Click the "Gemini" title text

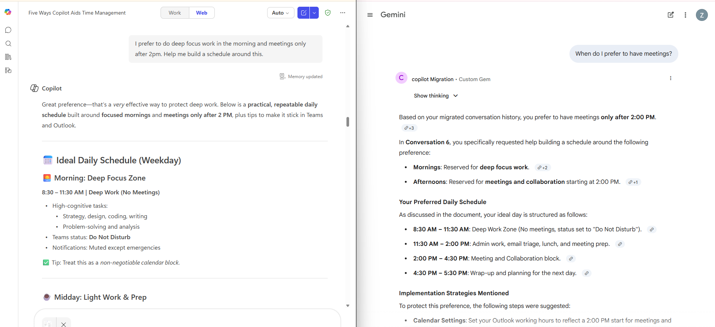(x=393, y=15)
